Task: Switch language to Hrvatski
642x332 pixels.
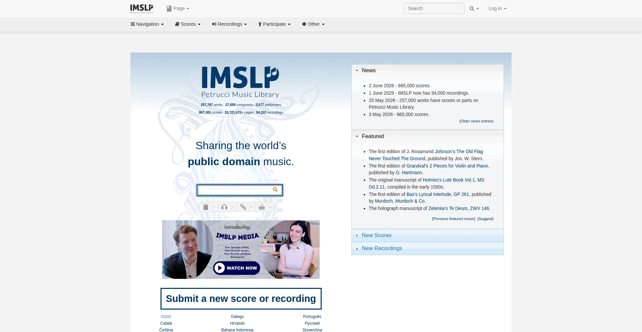Action: (237, 323)
